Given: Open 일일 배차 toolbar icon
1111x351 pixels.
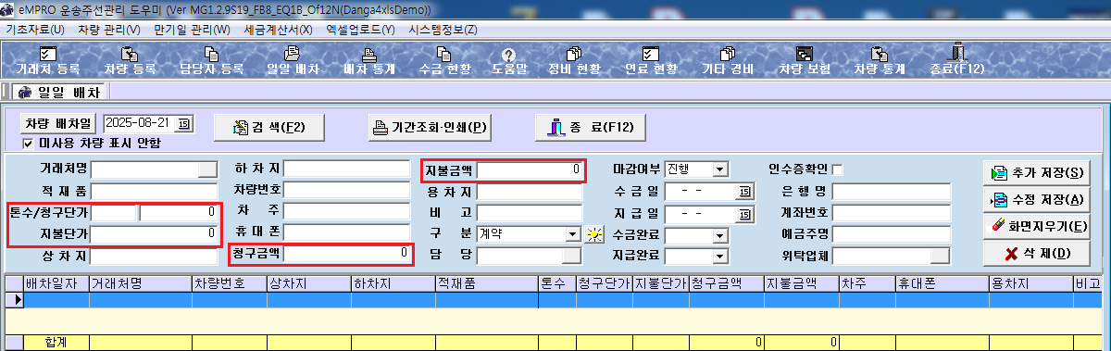Looking at the screenshot, I should (x=293, y=62).
